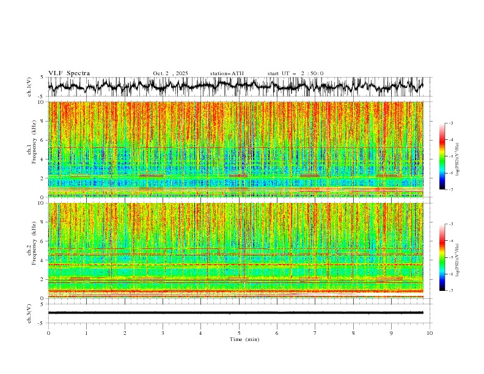Click the 'VLF Spectra' title text
The image size is (484, 374).
tap(69, 73)
